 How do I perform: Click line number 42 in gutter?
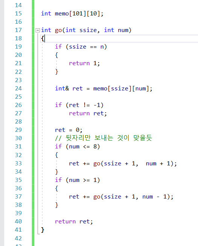coord(18,238)
